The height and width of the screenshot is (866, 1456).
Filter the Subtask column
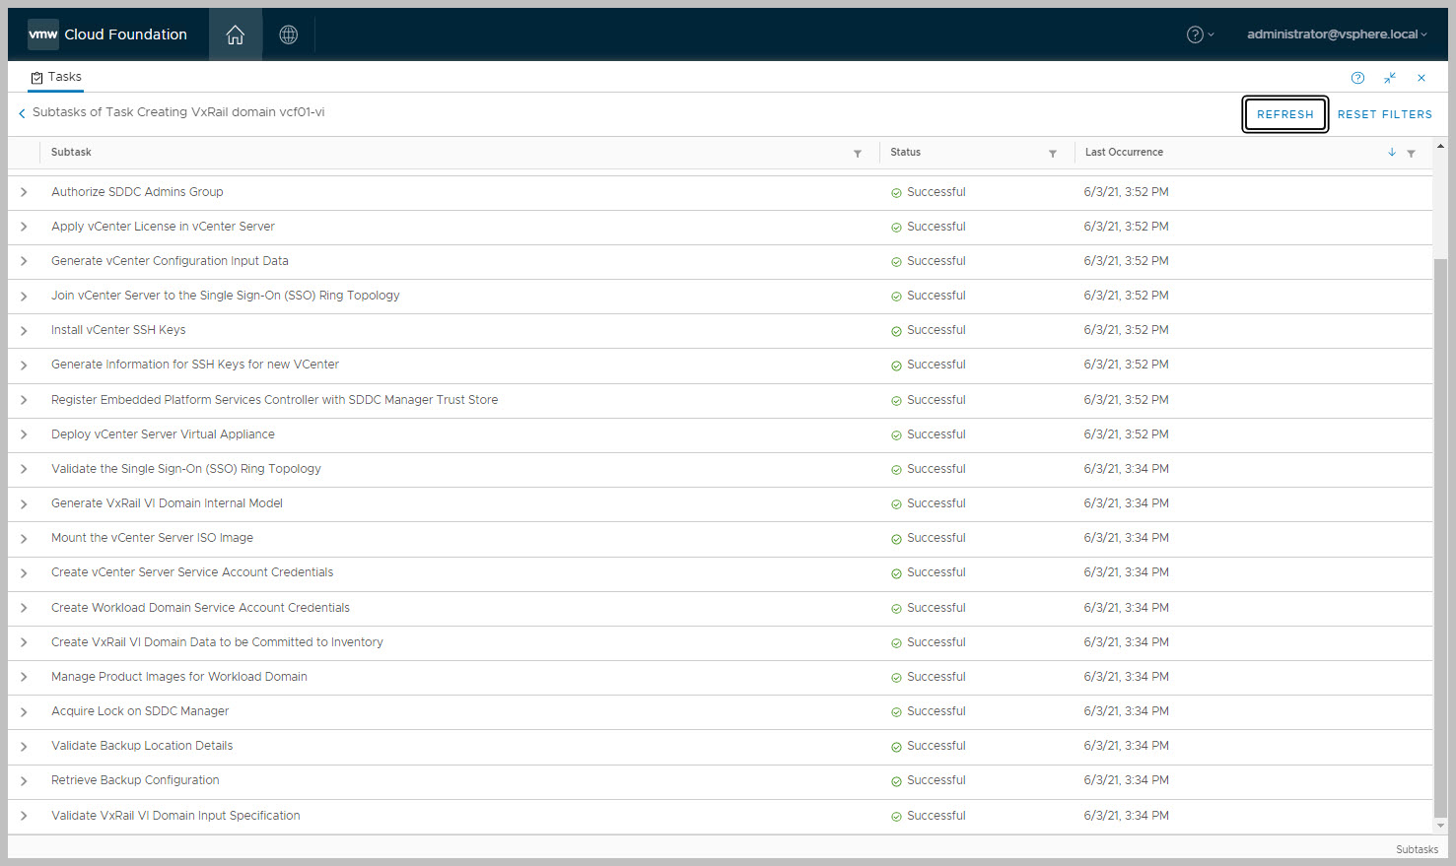[858, 154]
